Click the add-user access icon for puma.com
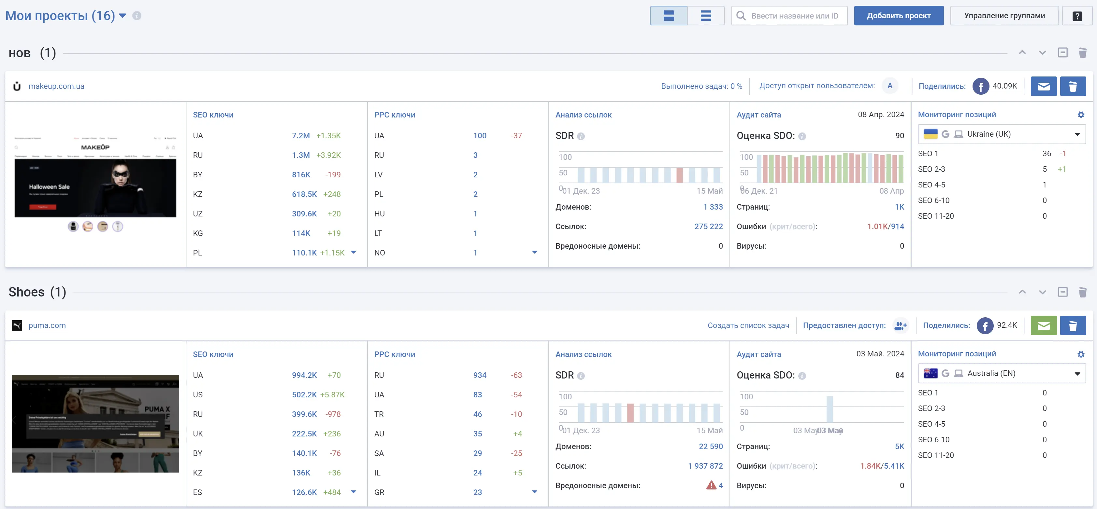The image size is (1097, 509). click(x=900, y=326)
